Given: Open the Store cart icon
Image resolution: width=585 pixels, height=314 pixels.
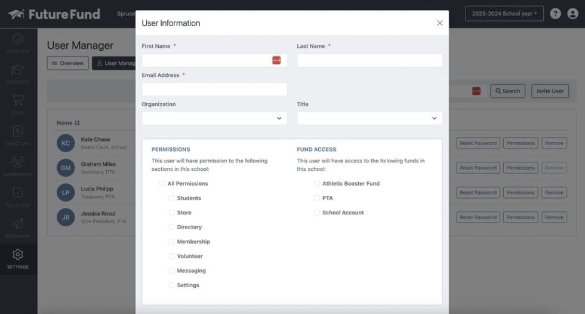Looking at the screenshot, I should tap(18, 101).
